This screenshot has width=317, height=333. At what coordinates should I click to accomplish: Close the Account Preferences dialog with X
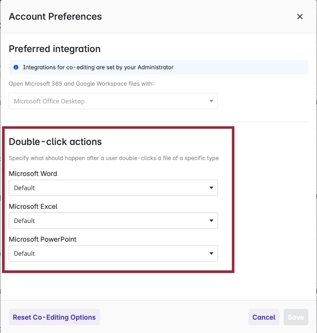(x=300, y=17)
